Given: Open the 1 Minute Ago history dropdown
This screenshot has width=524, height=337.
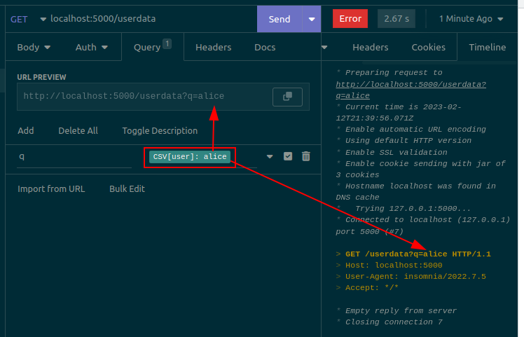Looking at the screenshot, I should [471, 19].
